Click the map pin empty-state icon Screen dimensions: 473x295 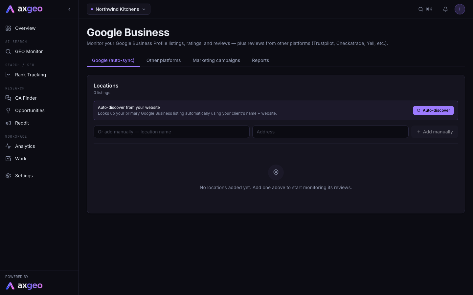pyautogui.click(x=276, y=172)
